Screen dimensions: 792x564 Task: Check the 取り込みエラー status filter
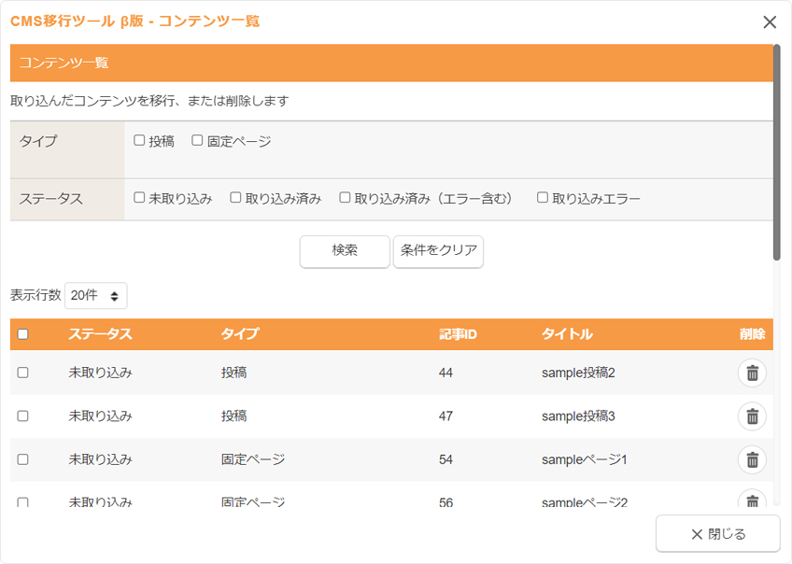[543, 198]
